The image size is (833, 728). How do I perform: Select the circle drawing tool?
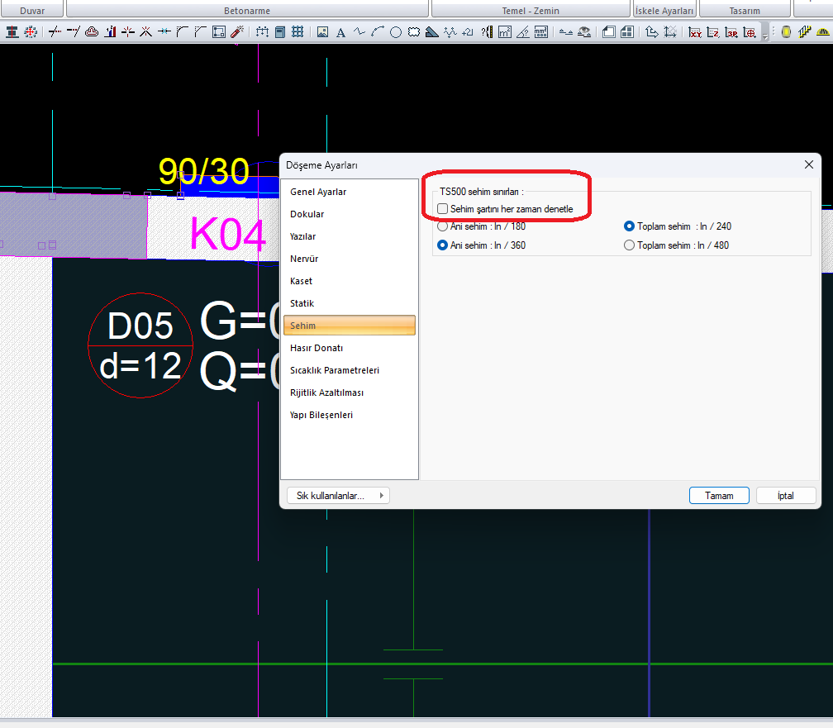pyautogui.click(x=396, y=32)
